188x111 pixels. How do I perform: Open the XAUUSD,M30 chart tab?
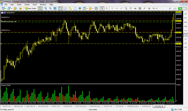43,106
